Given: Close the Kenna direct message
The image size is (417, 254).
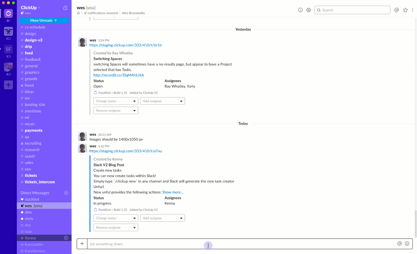Looking at the screenshot, I should pyautogui.click(x=66, y=238).
